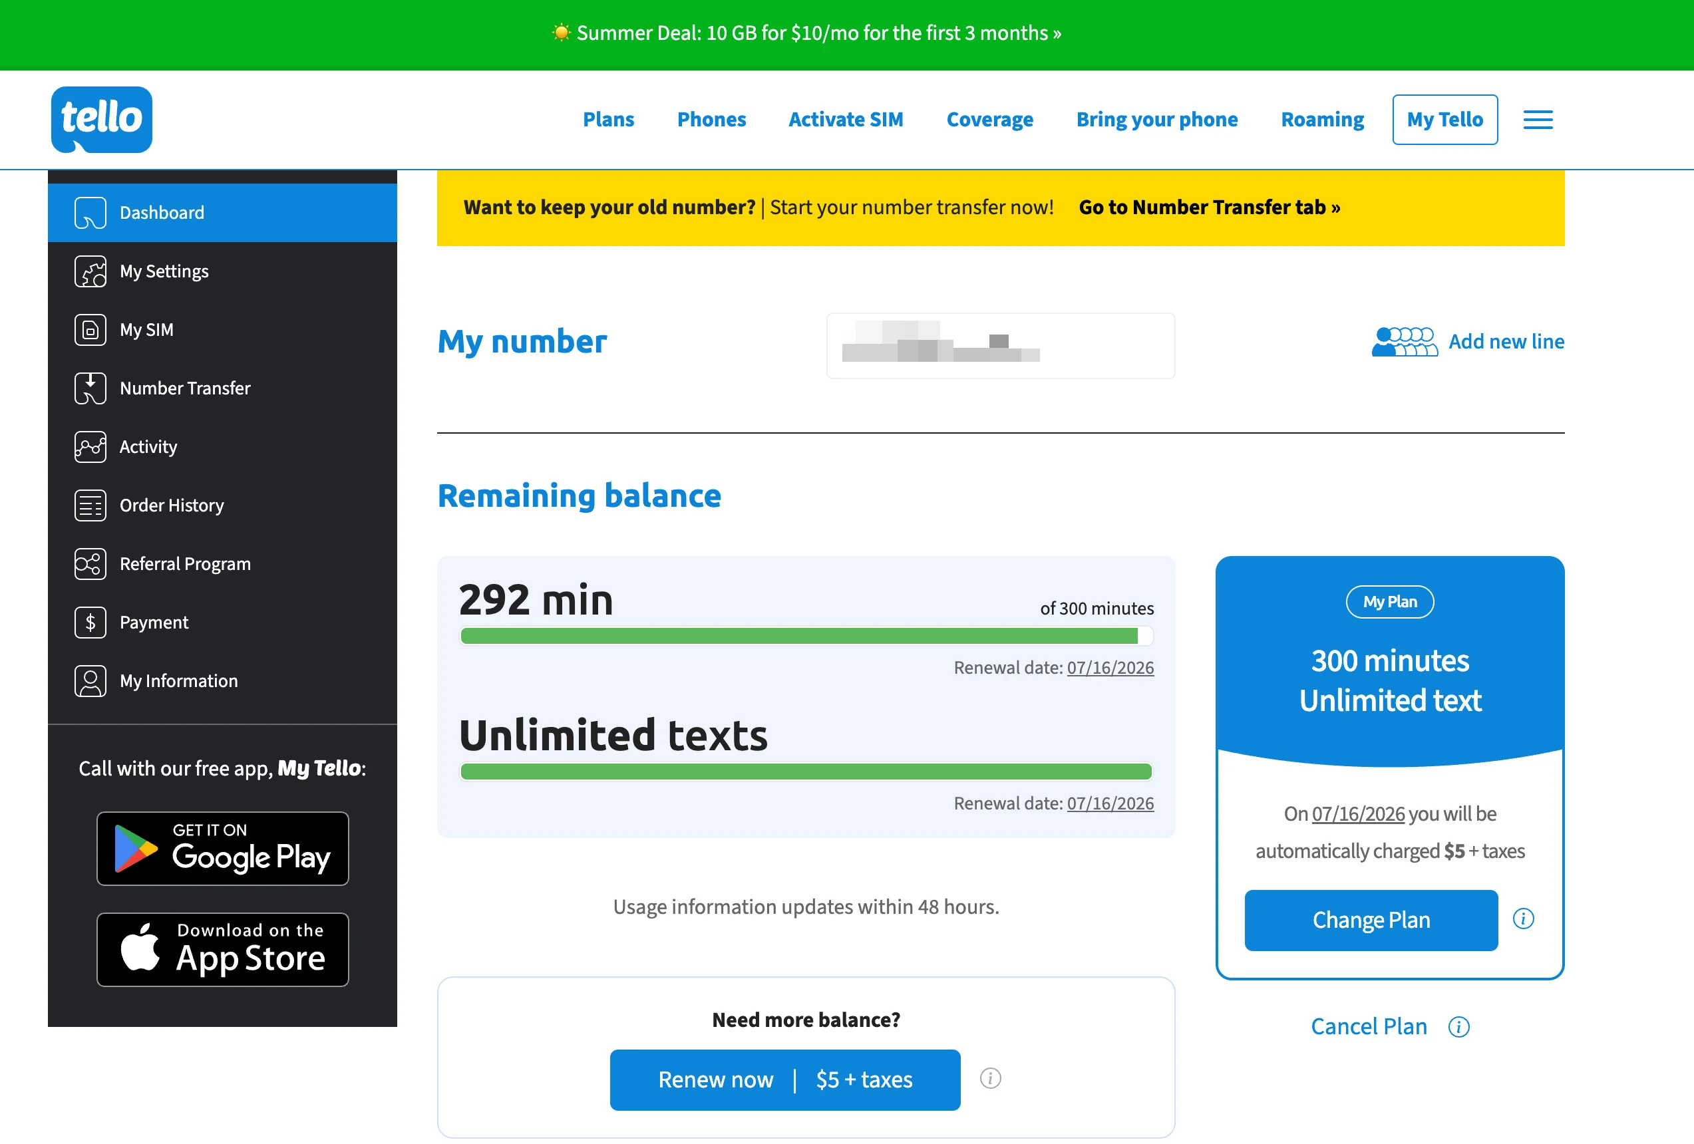Viewport: 1694px width, 1144px height.
Task: Click the Payment dollar icon
Action: (x=90, y=623)
